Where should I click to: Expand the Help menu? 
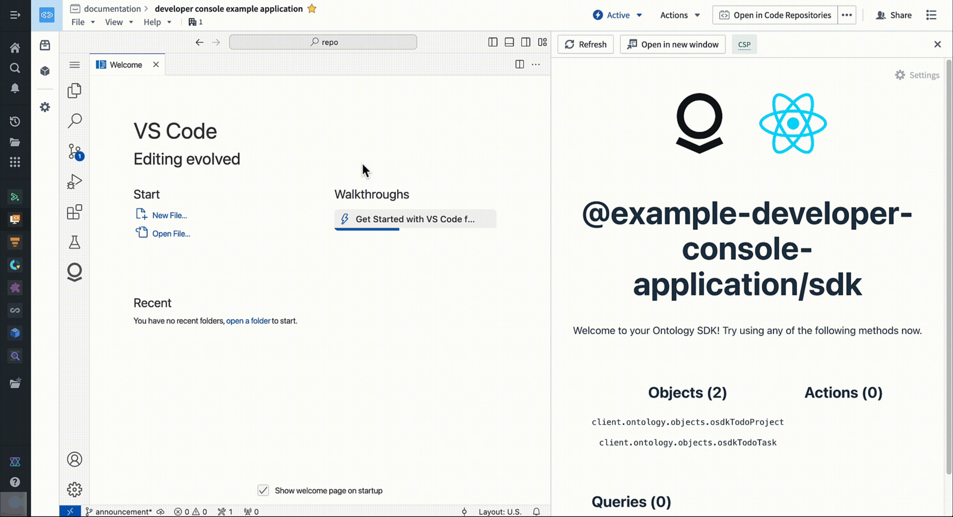click(x=157, y=22)
